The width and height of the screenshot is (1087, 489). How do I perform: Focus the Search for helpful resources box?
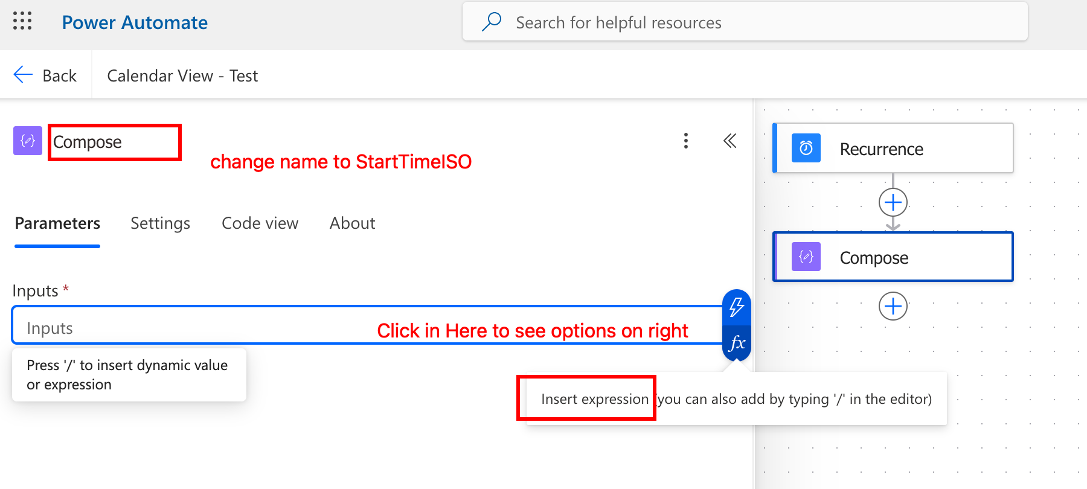(745, 22)
